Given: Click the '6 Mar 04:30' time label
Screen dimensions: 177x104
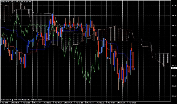Looking at the screenshot, I should click(68, 103).
